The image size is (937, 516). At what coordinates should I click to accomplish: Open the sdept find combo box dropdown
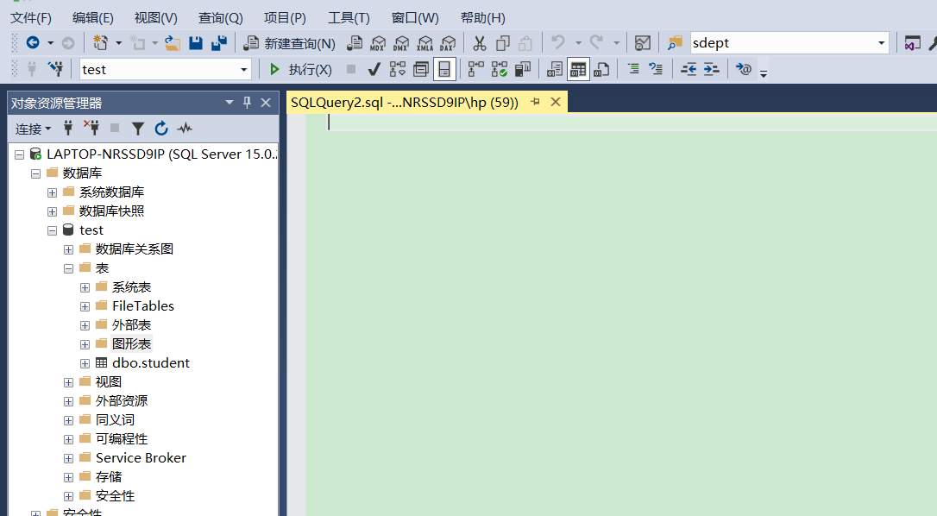pyautogui.click(x=881, y=43)
